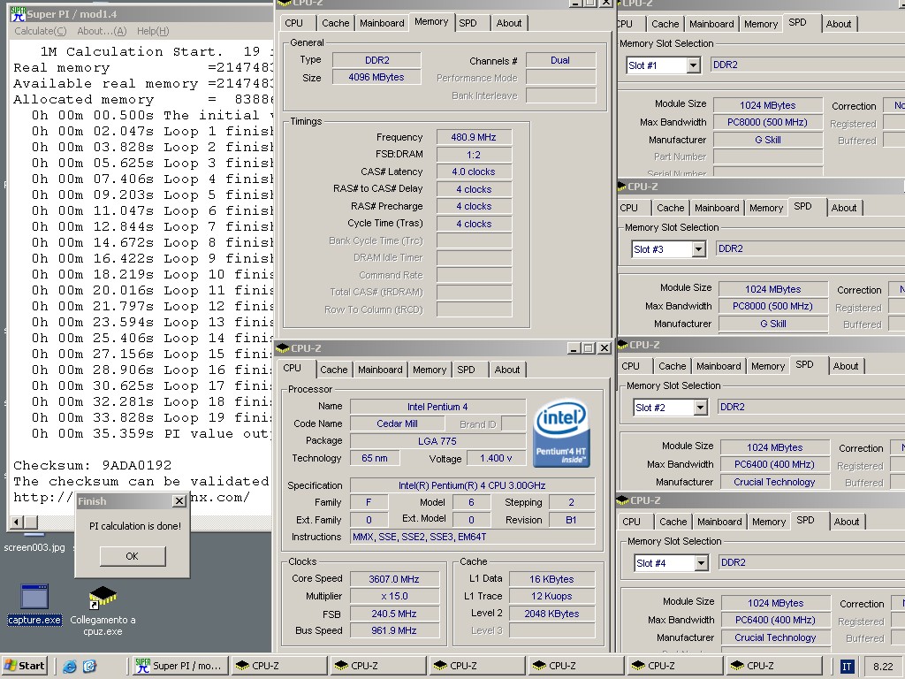Click the Super PI title bar icon

[x=18, y=14]
